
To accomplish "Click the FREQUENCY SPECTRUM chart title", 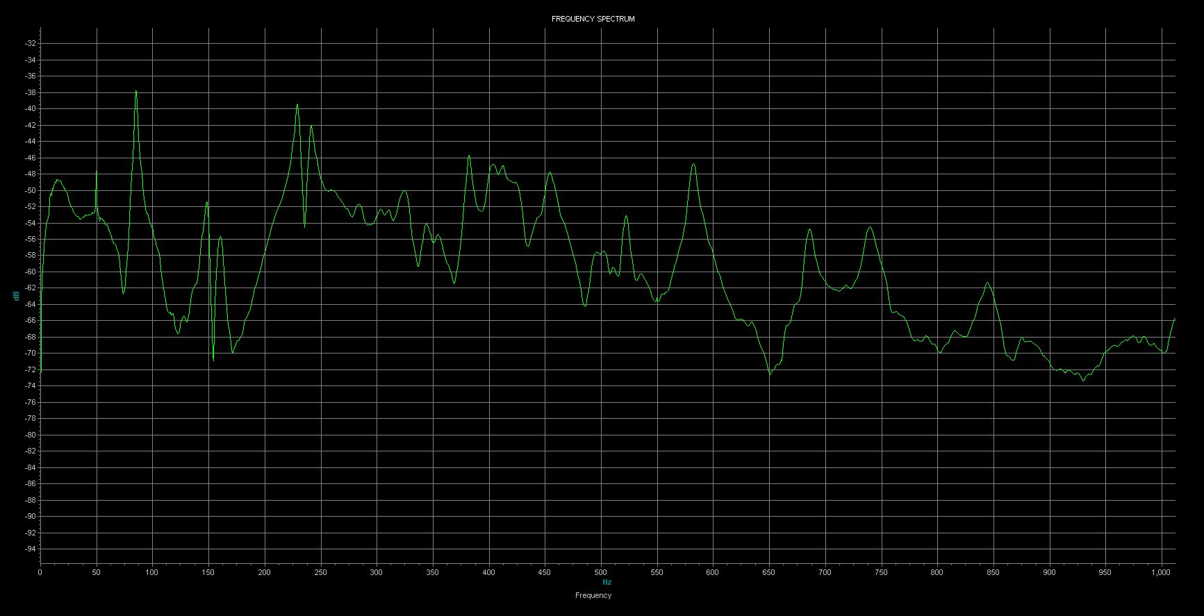I will point(593,19).
